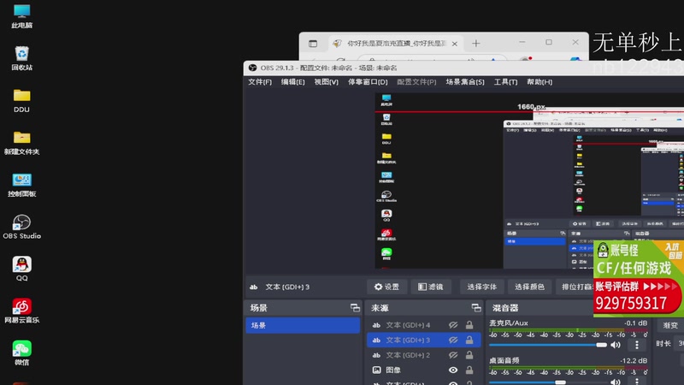The width and height of the screenshot is (684, 385).
Task: Select the 文本 (GDI+) 3 source row
Action: point(423,340)
